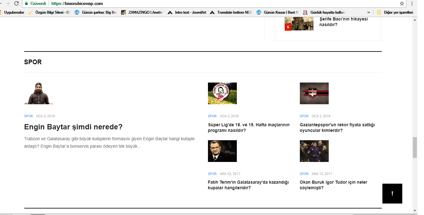Bookmark this page with the star icon
The image size is (424, 215).
402,3
